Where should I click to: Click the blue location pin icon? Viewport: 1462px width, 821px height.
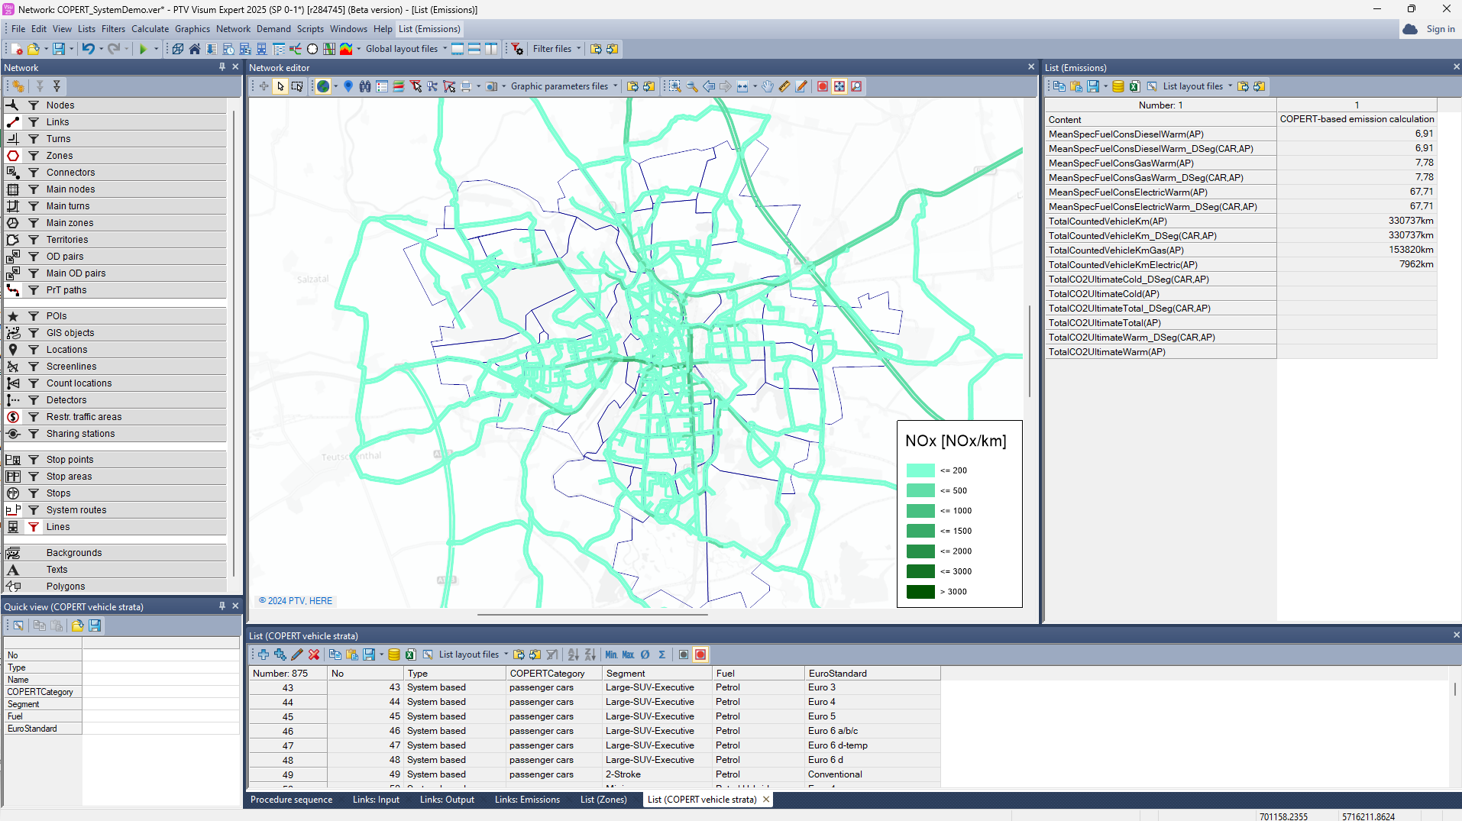click(x=348, y=86)
